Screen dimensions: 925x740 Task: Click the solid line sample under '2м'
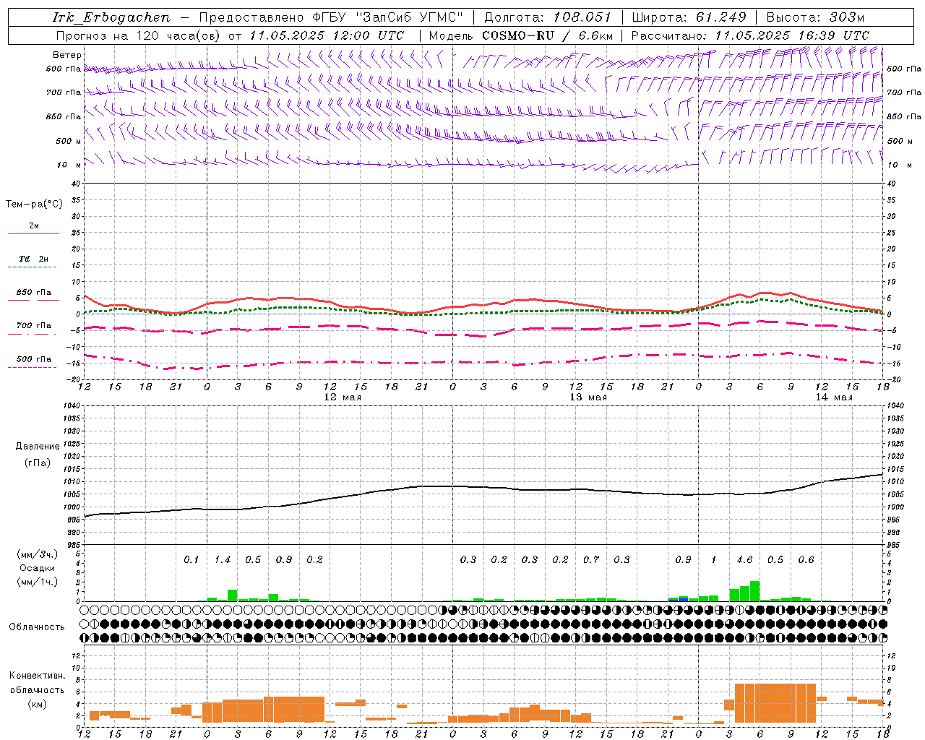click(x=33, y=233)
